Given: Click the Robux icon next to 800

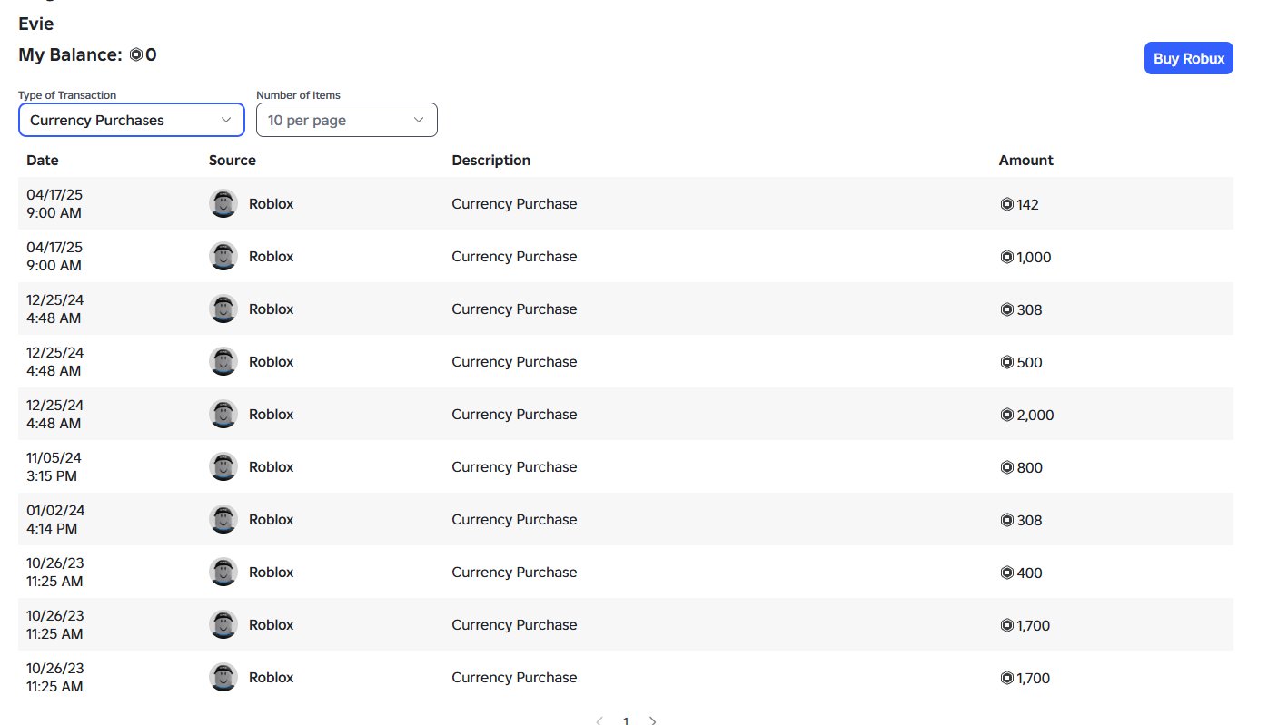Looking at the screenshot, I should [1006, 467].
